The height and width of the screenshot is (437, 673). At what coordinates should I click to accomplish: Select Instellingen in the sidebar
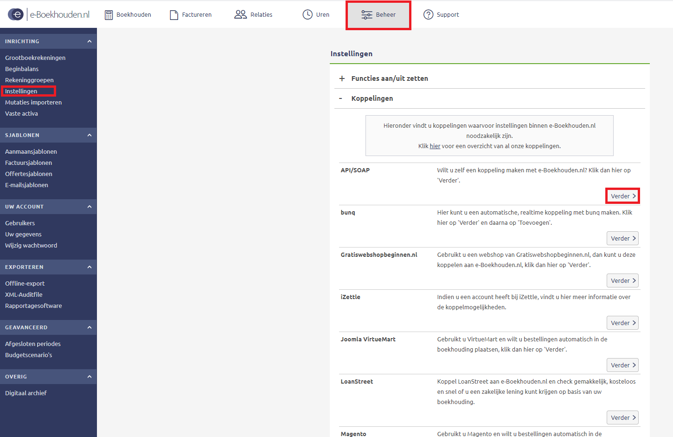[x=21, y=91]
